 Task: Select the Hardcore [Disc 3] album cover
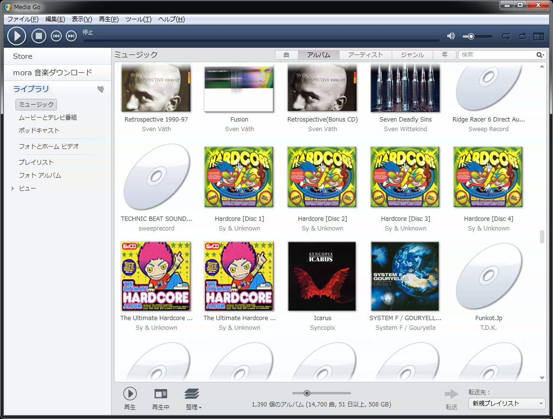[x=405, y=177]
